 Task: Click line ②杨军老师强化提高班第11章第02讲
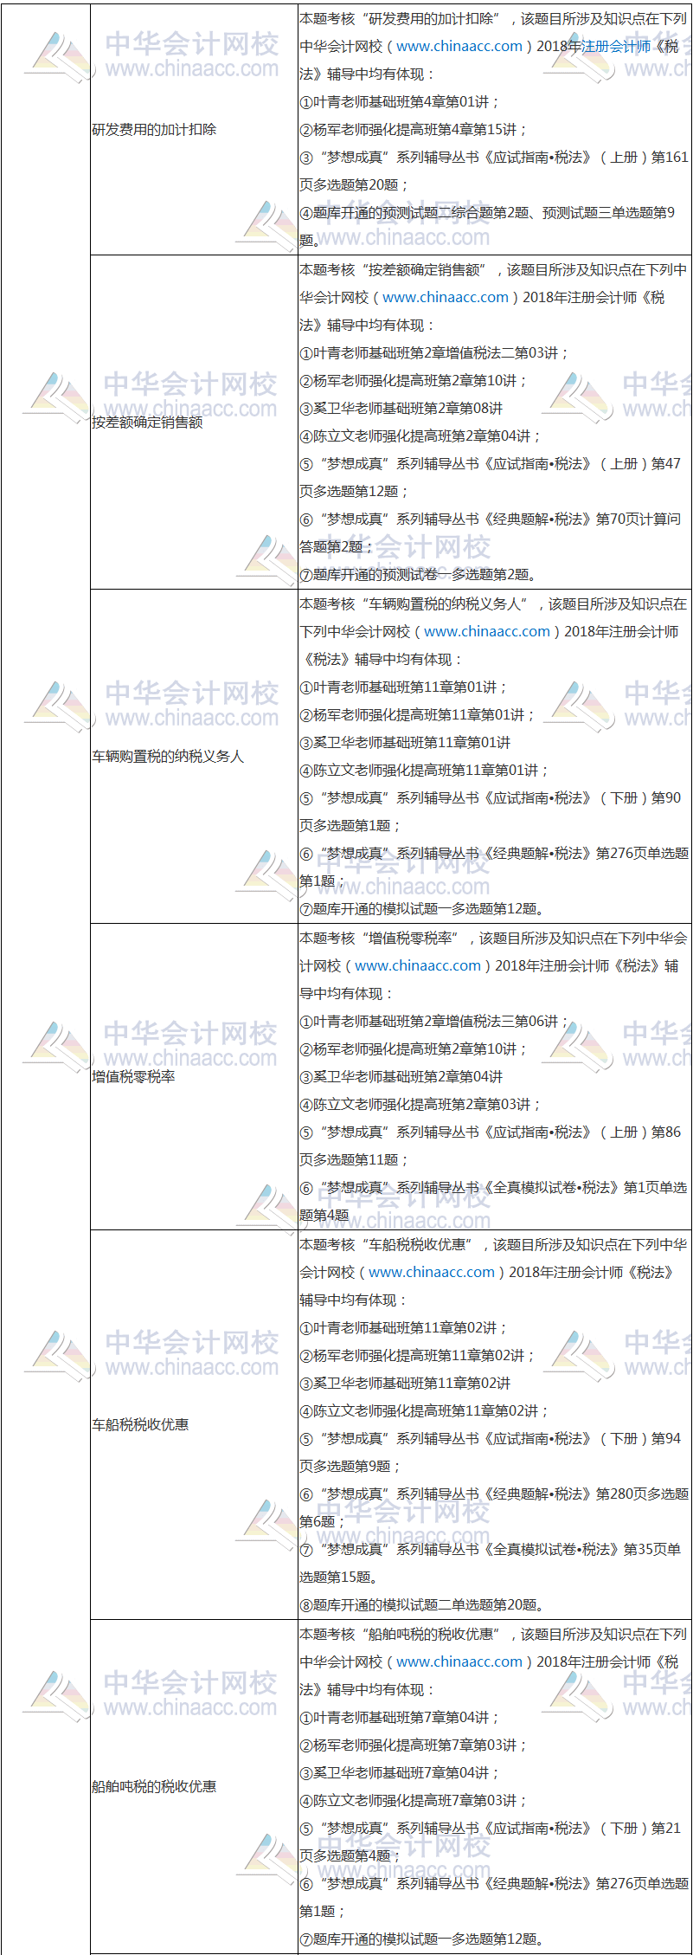click(417, 1356)
